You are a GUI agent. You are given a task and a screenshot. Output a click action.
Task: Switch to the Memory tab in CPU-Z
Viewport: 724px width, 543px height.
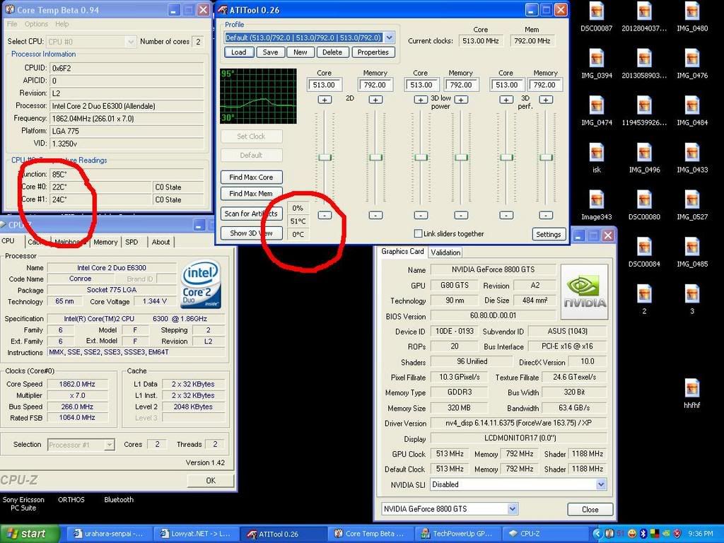tap(105, 242)
